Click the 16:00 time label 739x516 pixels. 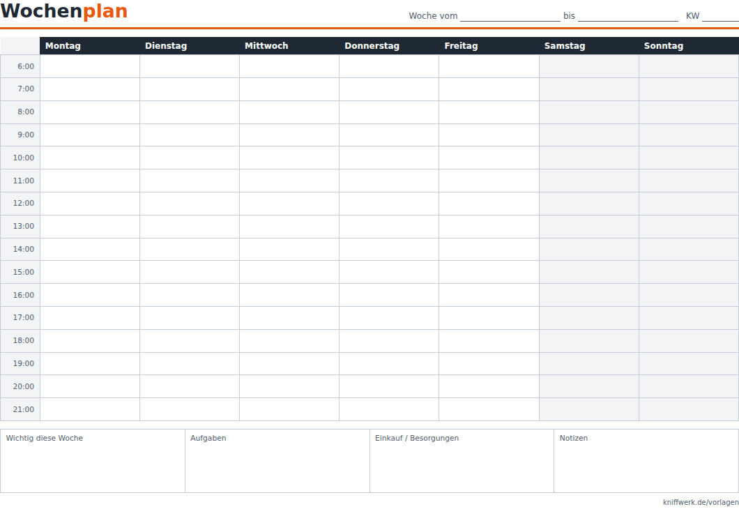24,295
